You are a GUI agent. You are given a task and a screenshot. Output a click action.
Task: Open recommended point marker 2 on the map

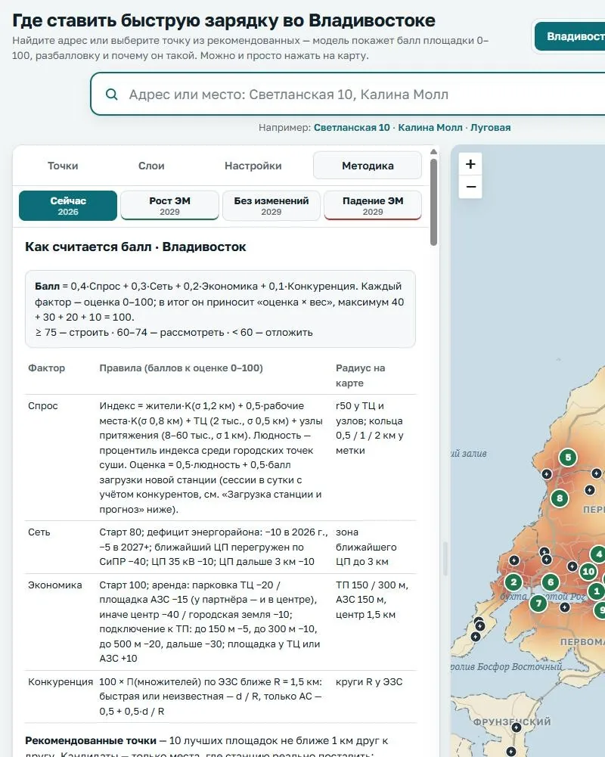[x=513, y=582]
